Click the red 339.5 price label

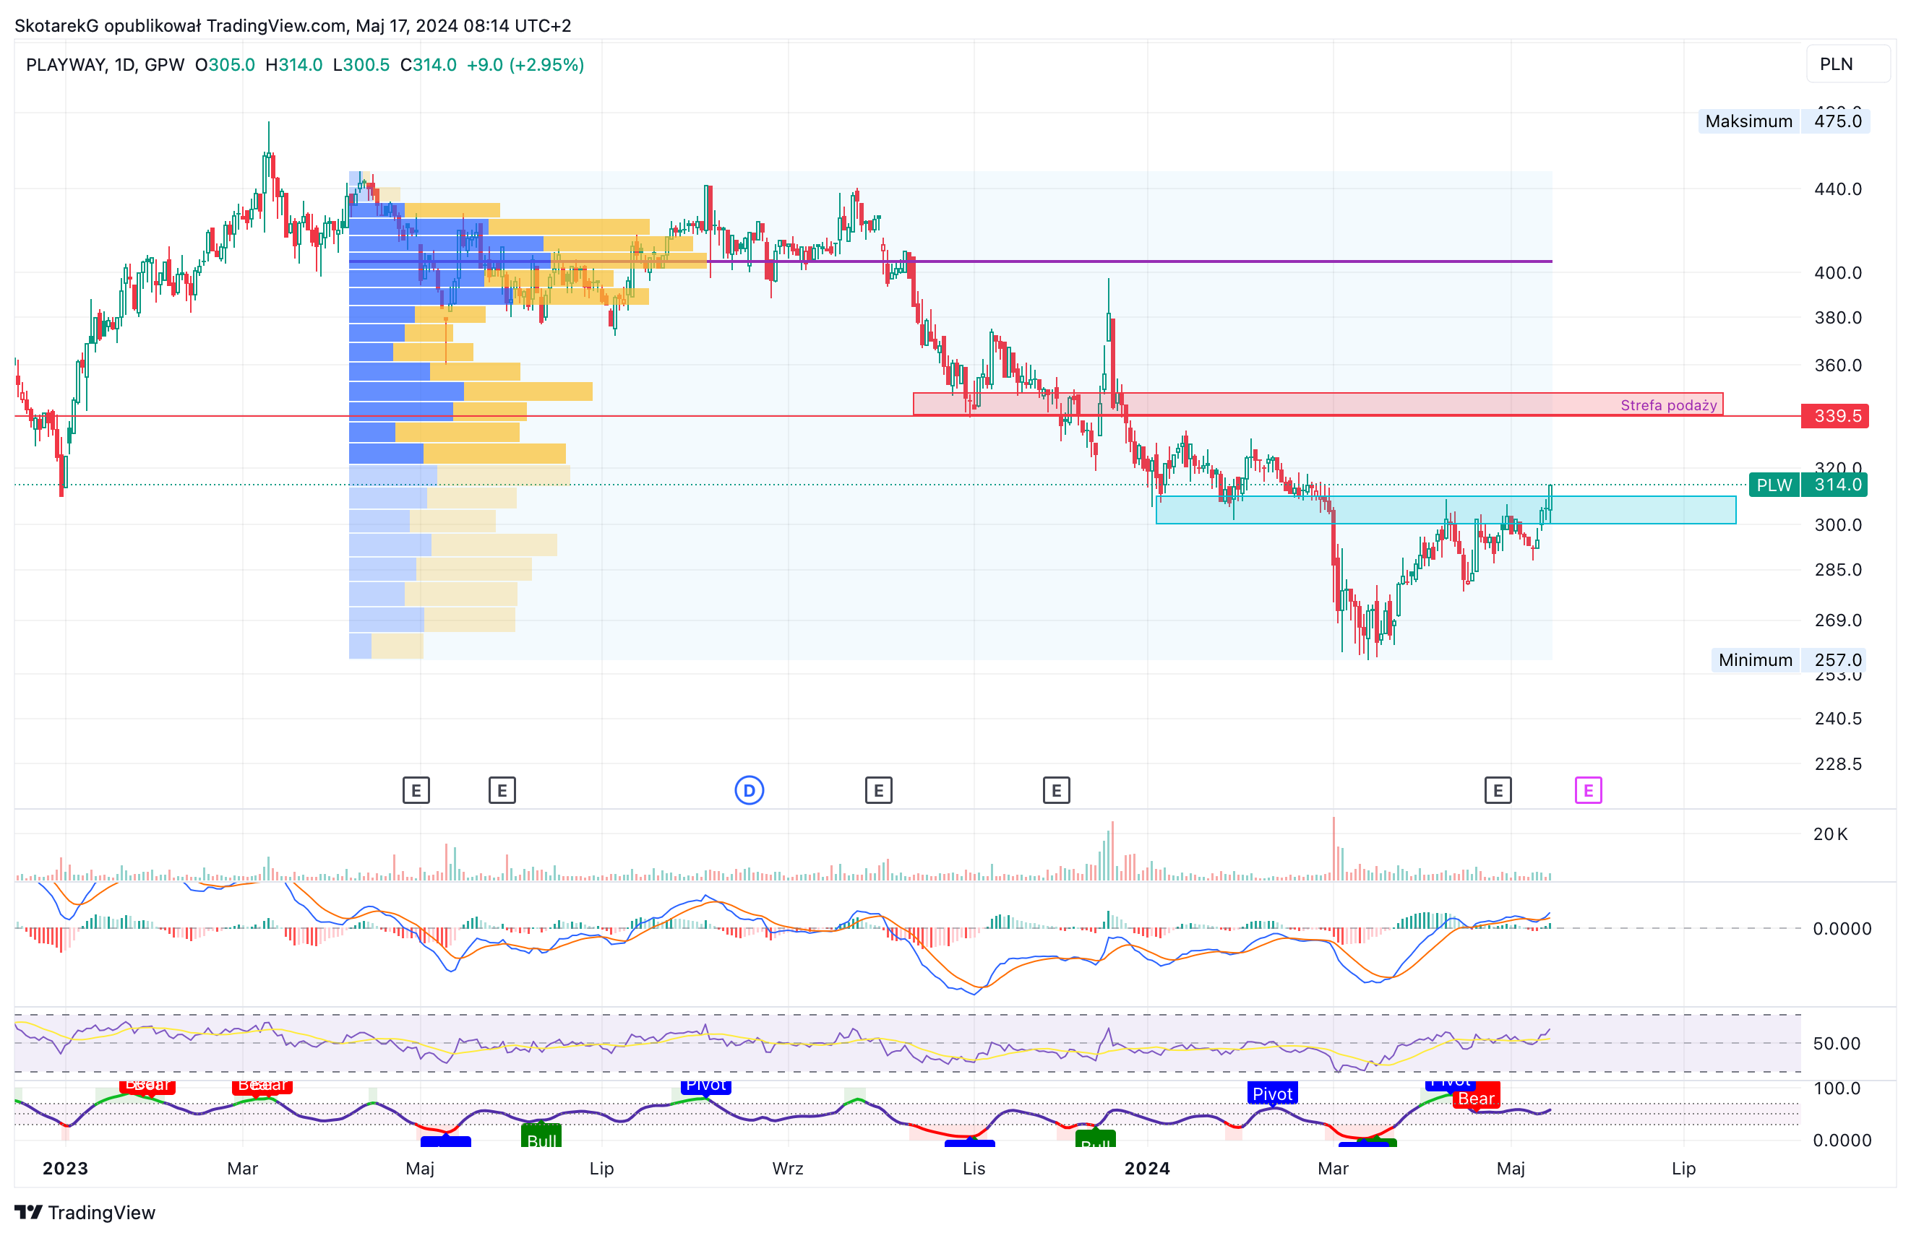[x=1834, y=415]
